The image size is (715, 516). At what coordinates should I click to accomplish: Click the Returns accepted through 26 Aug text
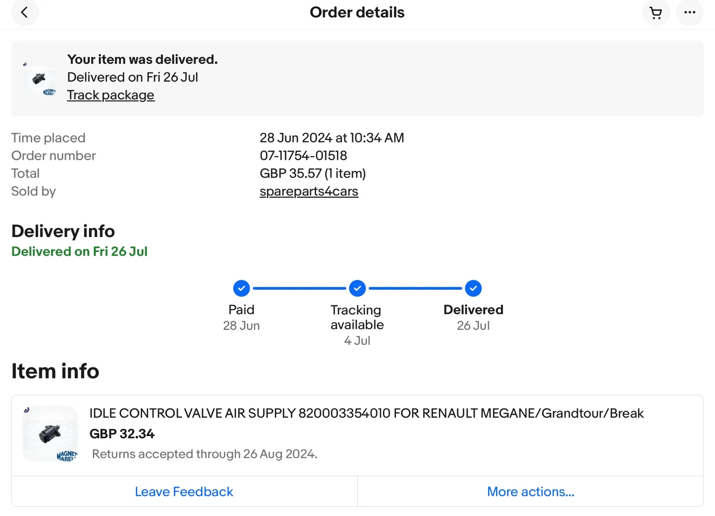coord(204,454)
